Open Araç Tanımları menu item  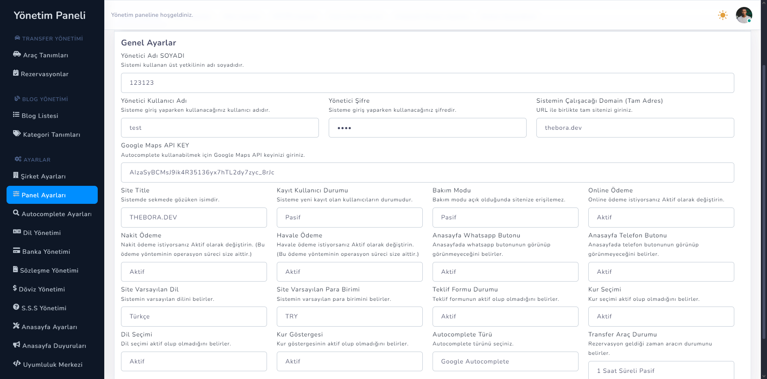pos(52,55)
